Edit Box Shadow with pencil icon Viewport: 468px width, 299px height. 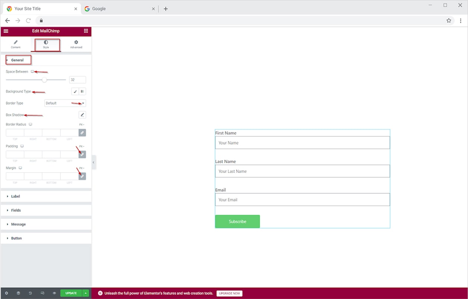click(x=82, y=115)
